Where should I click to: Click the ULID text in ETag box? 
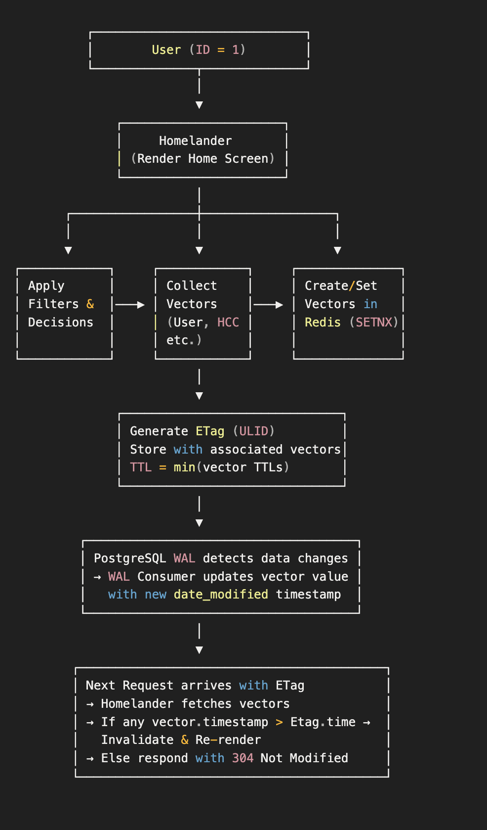point(253,431)
